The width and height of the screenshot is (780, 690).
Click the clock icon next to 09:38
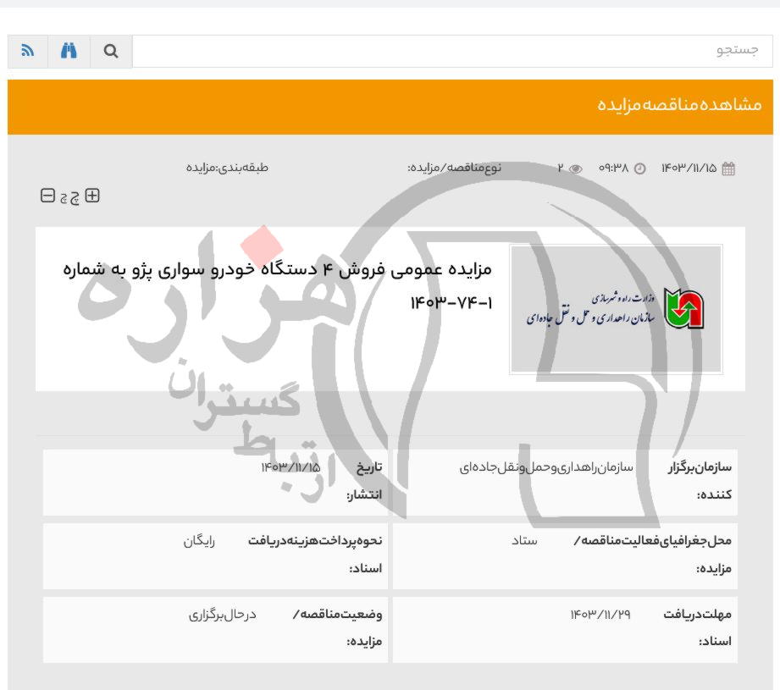tap(641, 167)
